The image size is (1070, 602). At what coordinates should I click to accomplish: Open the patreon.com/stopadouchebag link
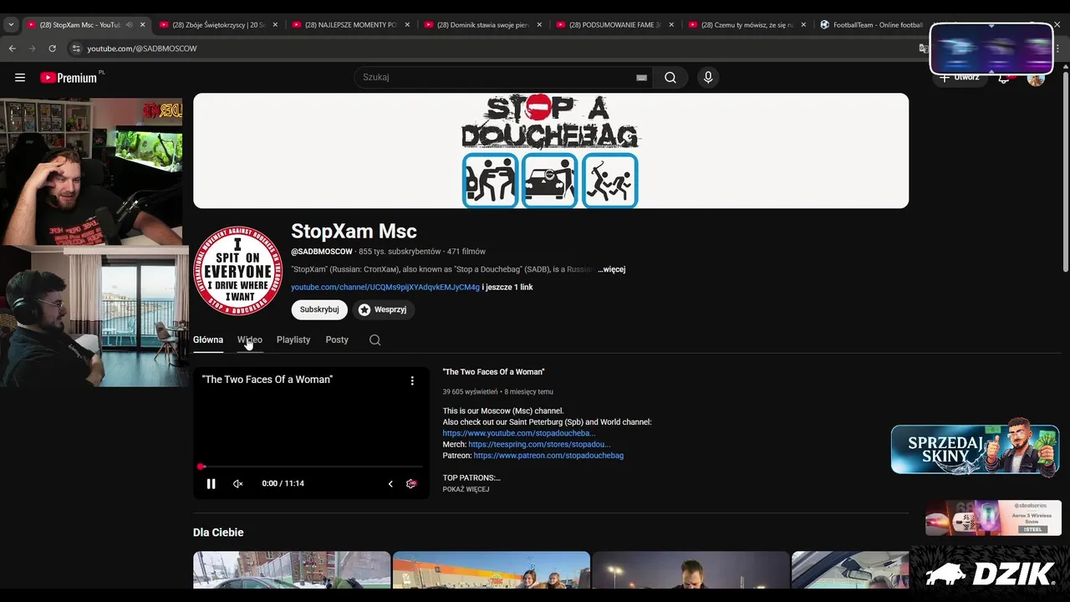tap(548, 456)
